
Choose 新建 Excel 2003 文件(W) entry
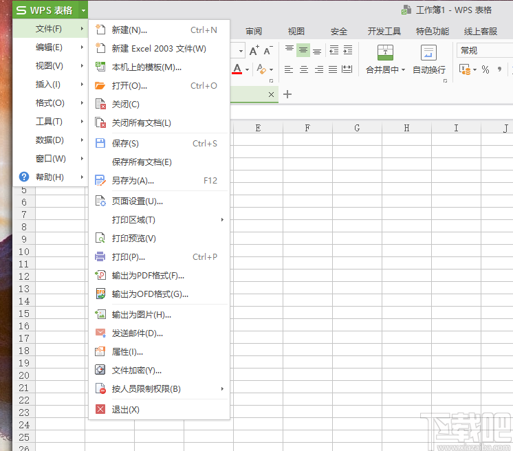point(159,48)
